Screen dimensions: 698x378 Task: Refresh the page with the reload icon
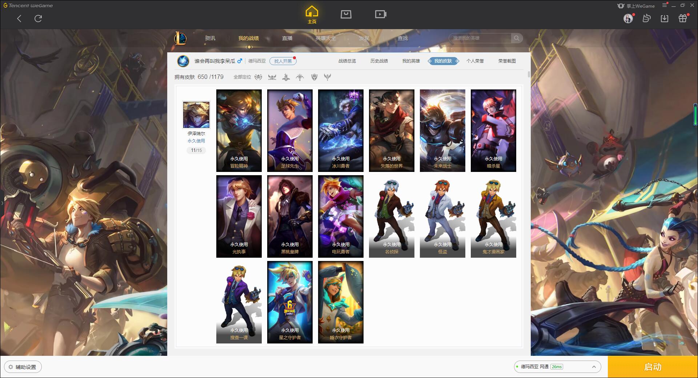coord(38,19)
